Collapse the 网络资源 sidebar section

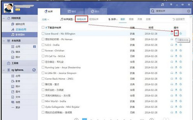pos(4,18)
